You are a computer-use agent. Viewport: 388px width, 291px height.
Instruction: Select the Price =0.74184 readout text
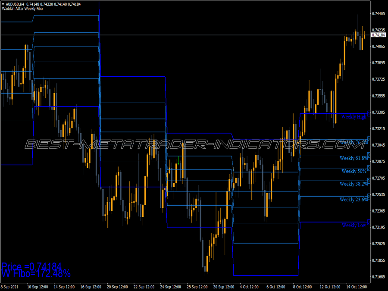coord(31,266)
